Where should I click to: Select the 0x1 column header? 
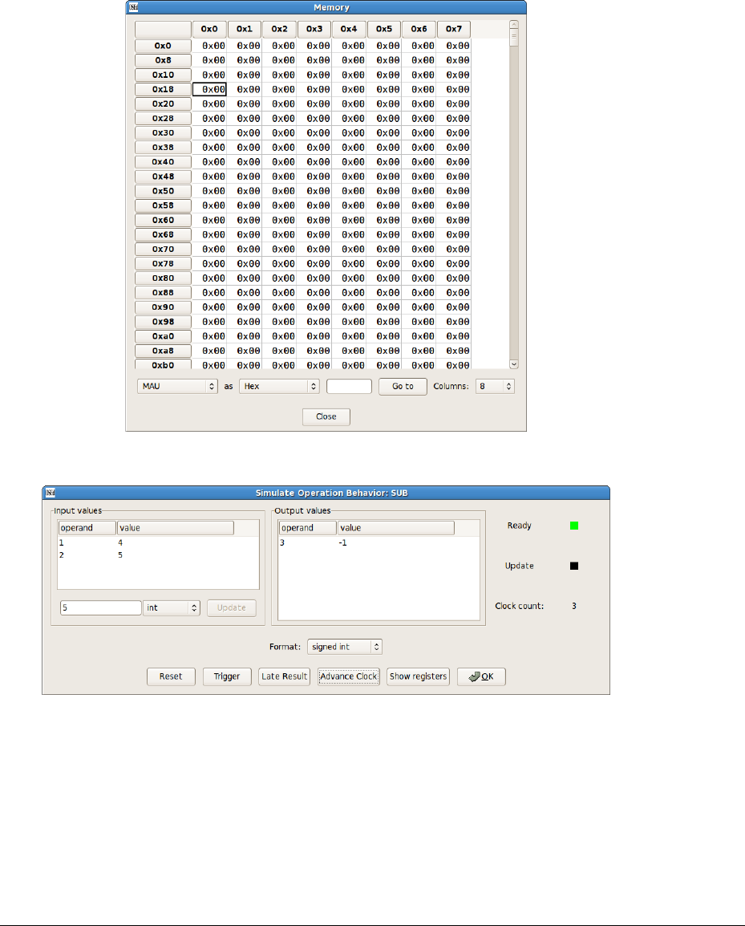pyautogui.click(x=245, y=29)
